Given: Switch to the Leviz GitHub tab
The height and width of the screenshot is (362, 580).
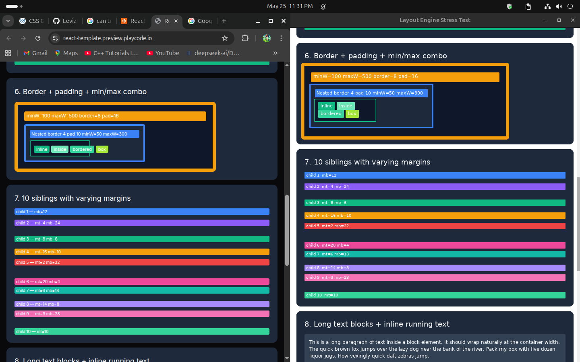Looking at the screenshot, I should [x=65, y=21].
